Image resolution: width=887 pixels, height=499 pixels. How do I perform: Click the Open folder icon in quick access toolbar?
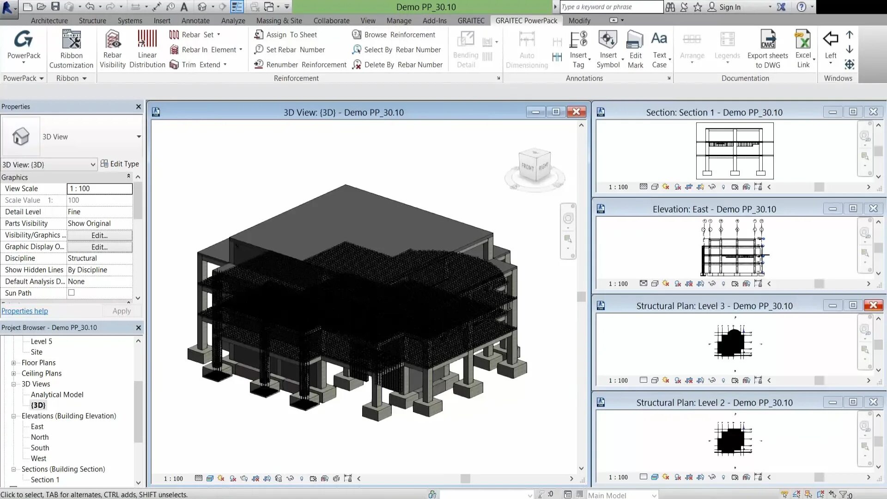point(41,6)
